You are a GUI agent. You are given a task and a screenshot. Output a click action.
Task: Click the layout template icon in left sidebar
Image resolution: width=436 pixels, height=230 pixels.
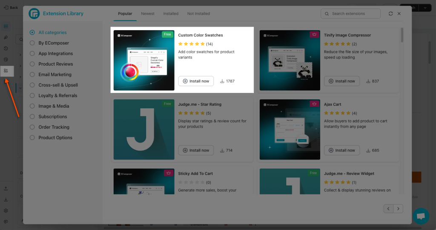6,59
